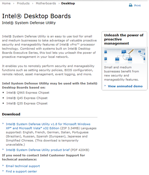Click the arrow bullet beside Find a support center
149x175 pixels.
click(x=3, y=171)
